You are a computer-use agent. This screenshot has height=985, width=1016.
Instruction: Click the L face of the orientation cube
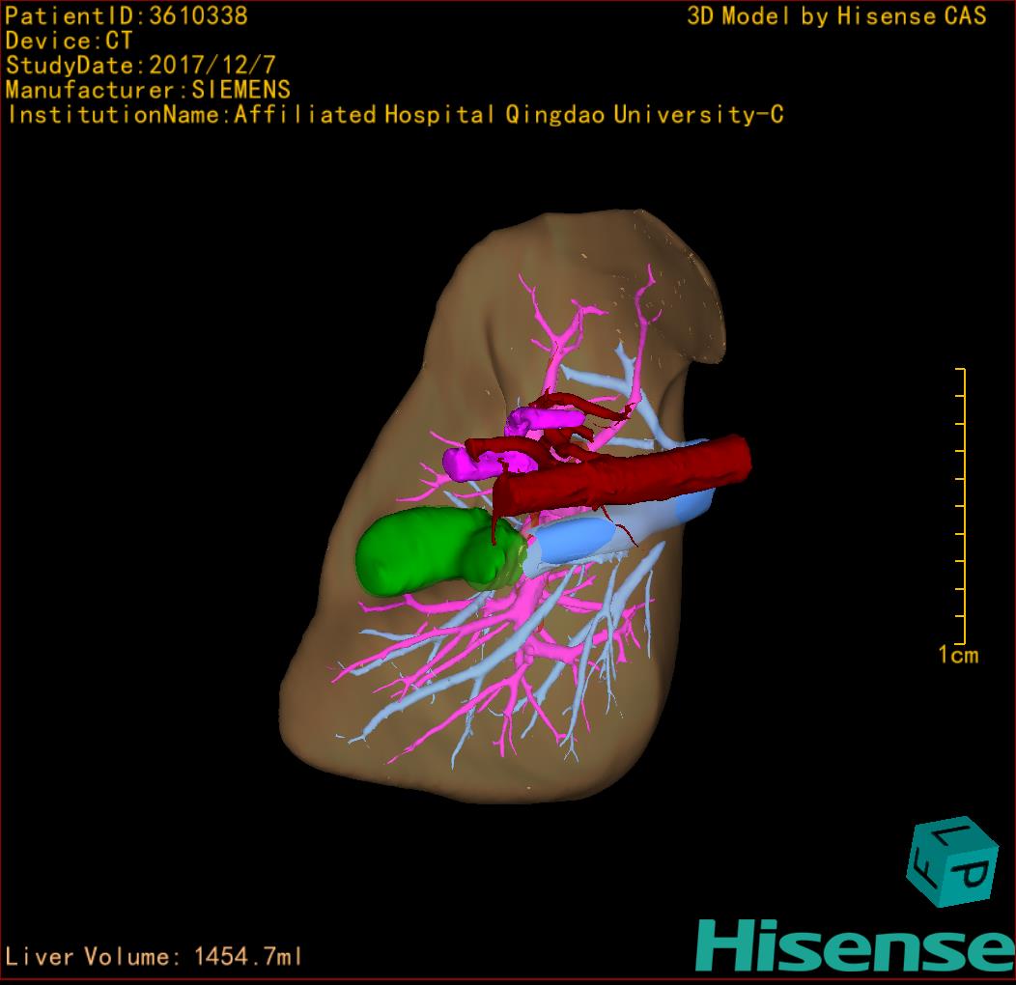(950, 835)
